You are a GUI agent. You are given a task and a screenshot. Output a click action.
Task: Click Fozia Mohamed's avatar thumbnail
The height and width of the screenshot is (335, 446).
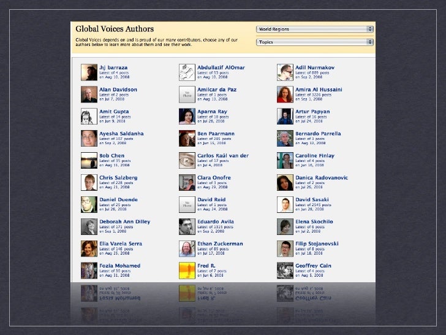[89, 271]
